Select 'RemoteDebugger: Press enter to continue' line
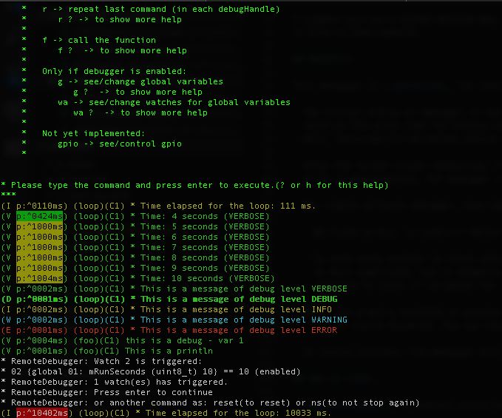 pyautogui.click(x=106, y=392)
